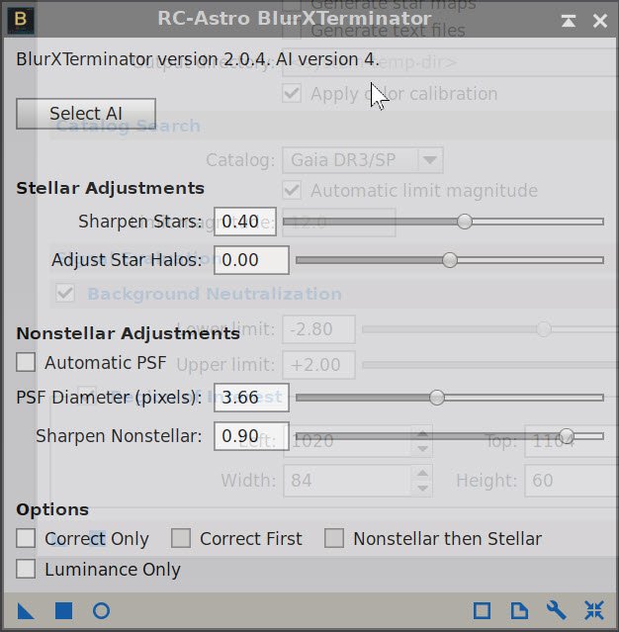Enable the Luminance Only checkbox
This screenshot has width=619, height=632.
tap(26, 569)
